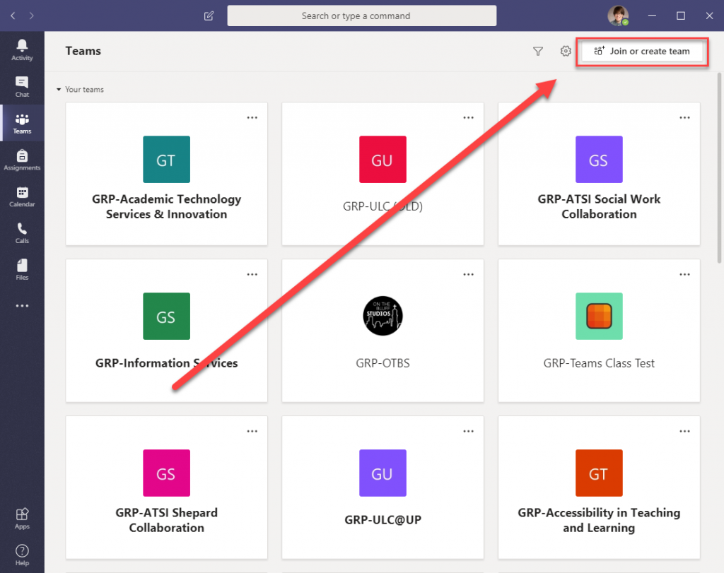
Task: Open the orange GT team avatar
Action: [599, 473]
